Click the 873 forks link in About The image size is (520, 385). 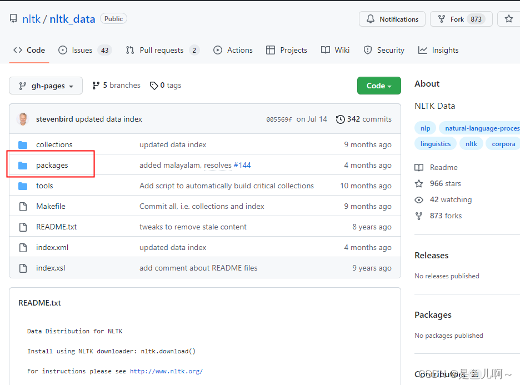[438, 216]
